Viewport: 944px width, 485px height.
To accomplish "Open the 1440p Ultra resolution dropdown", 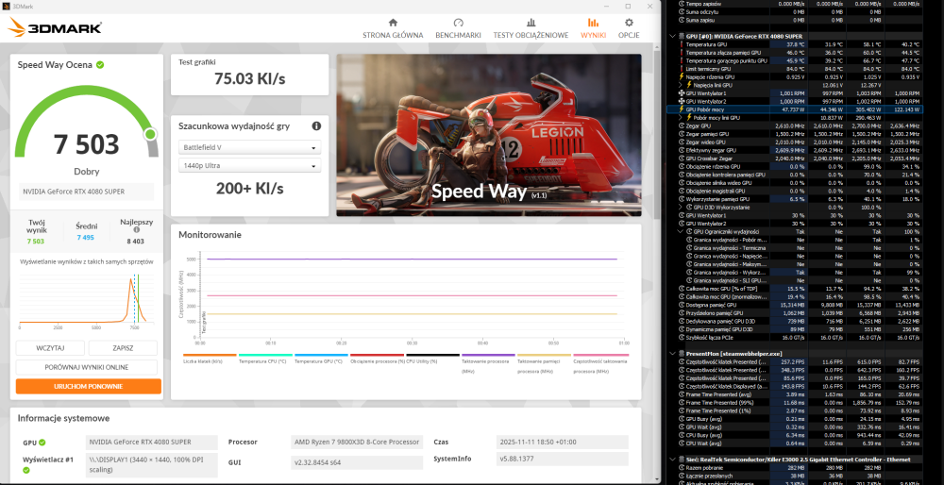I will point(250,166).
